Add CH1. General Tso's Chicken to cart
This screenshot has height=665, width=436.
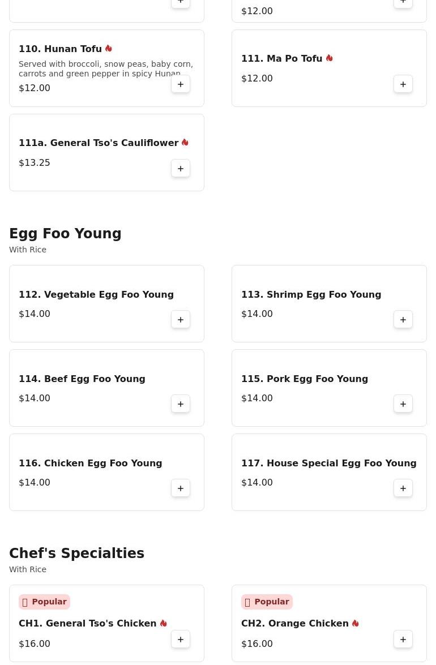(180, 639)
